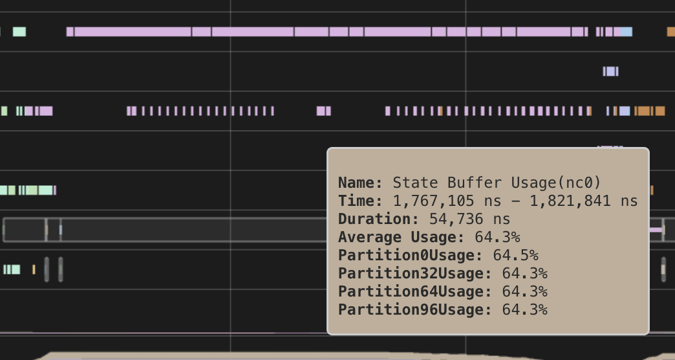Click the widest orange block in third track
This screenshot has width=675, height=360.
pos(643,111)
